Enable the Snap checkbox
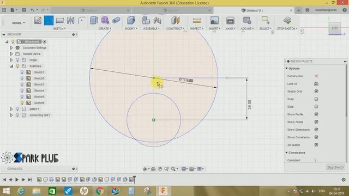Screen dimensions: 349x196 coord(316,99)
